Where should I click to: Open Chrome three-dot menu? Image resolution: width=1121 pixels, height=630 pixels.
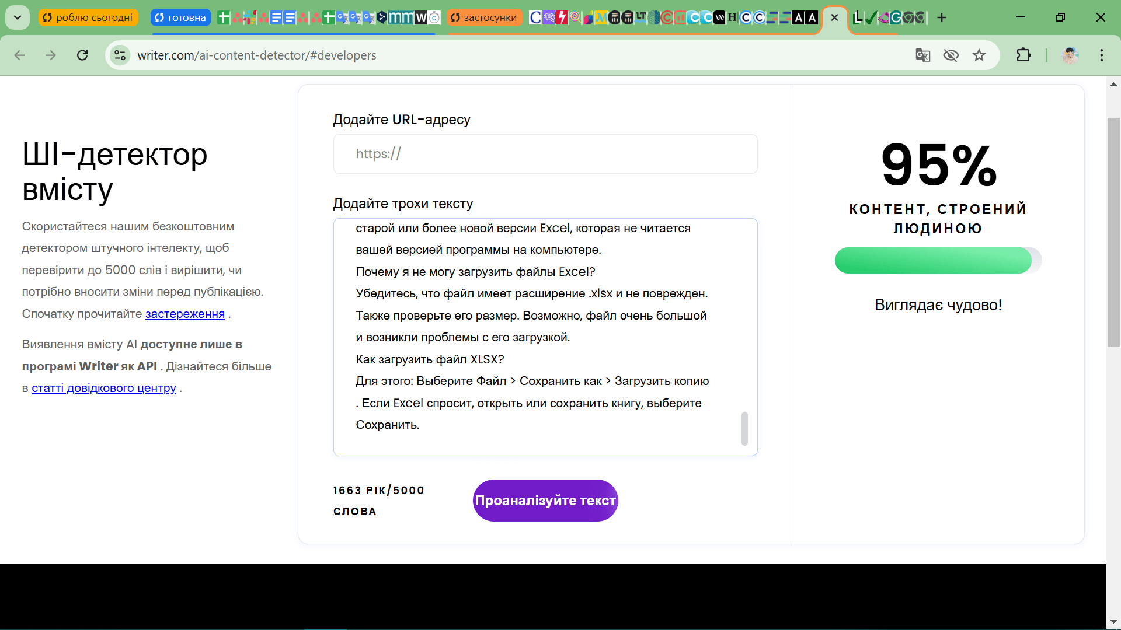point(1102,55)
